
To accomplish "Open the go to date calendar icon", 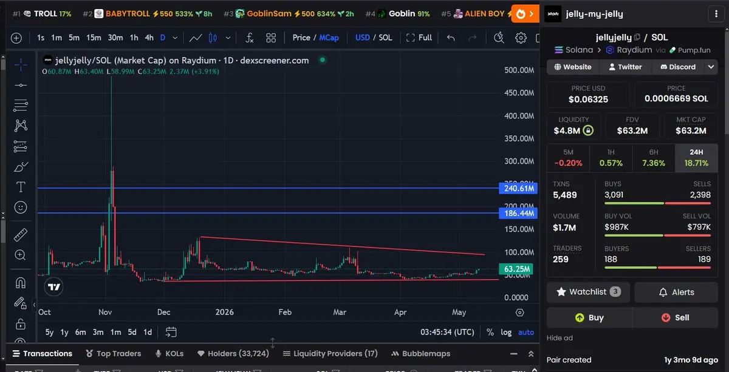I will pos(171,332).
